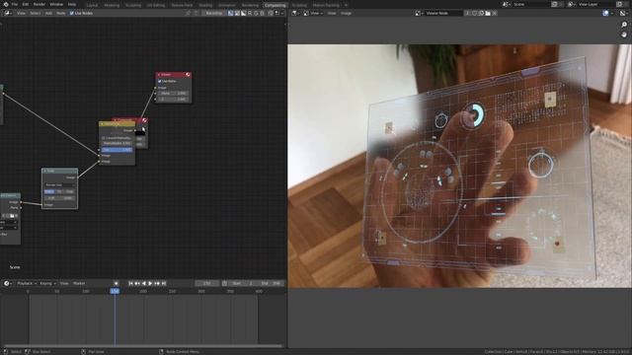Switch to the Animation workspace tab
Viewport: 632px width, 355px height.
226,5
